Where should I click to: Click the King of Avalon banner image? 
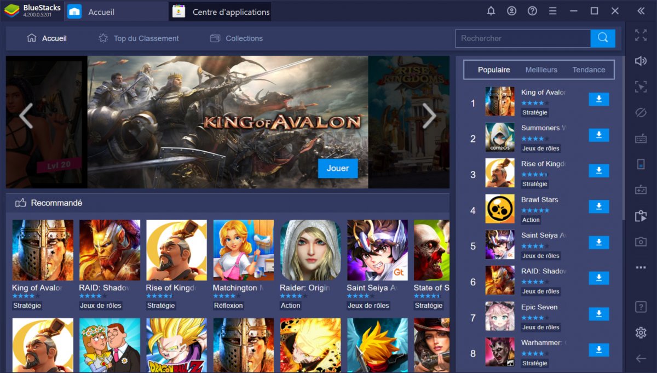click(x=228, y=122)
